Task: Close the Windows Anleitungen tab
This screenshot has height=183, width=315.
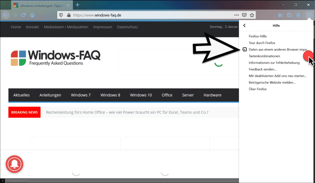Action: (x=68, y=5)
